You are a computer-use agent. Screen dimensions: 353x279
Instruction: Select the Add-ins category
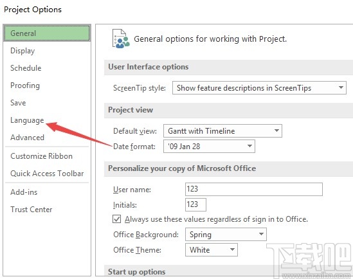24,192
